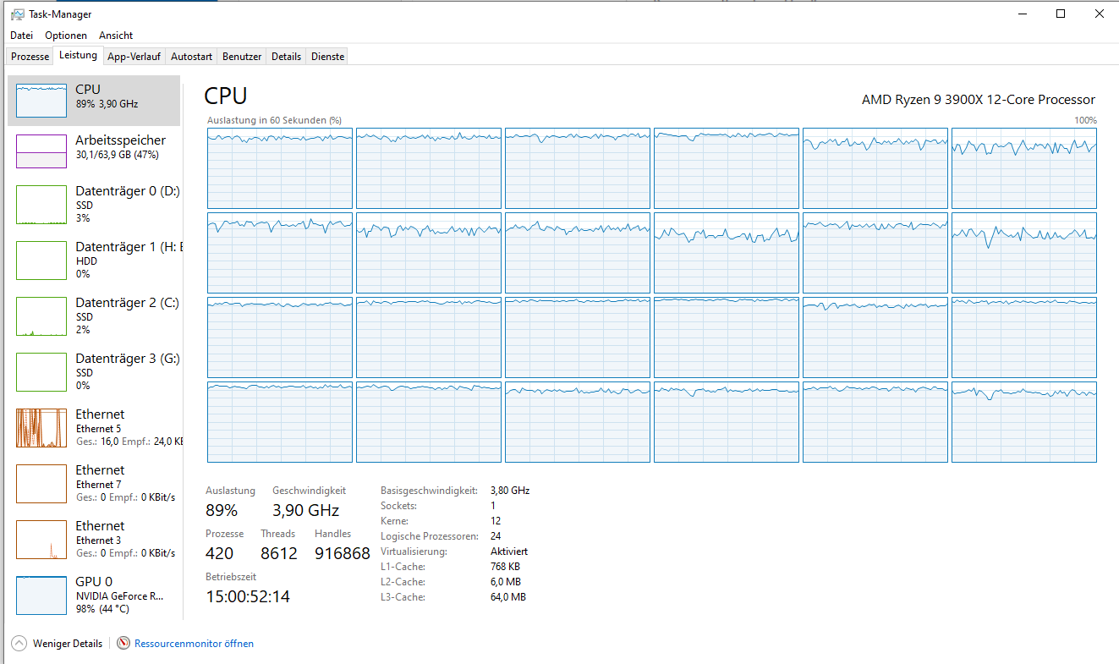Click the Ressourcenmonitor gauge icon

pyautogui.click(x=124, y=644)
